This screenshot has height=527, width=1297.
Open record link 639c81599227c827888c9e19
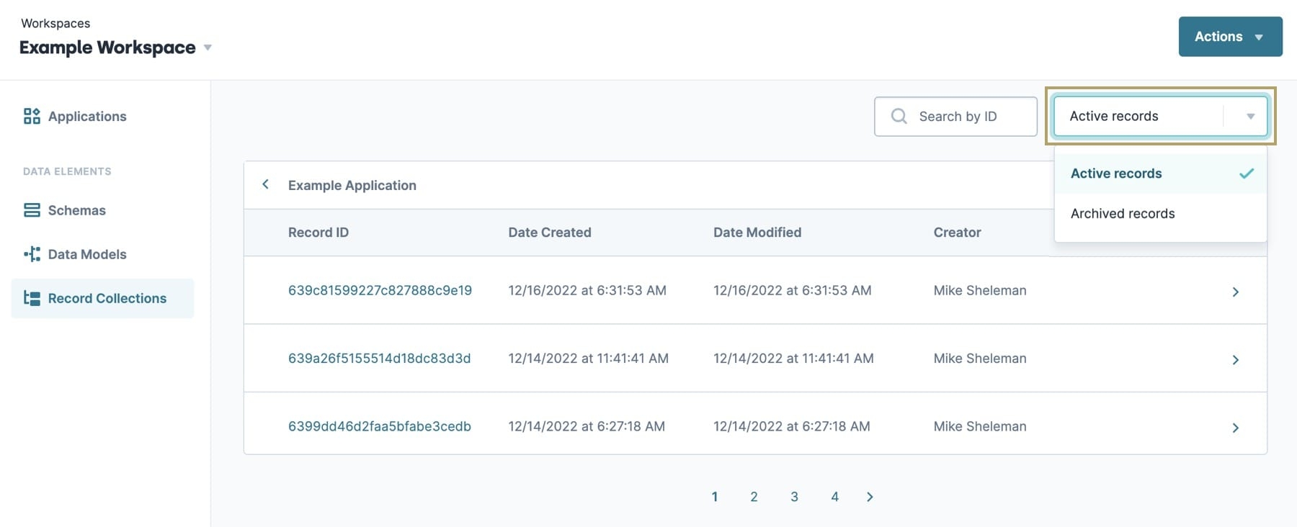(x=380, y=290)
